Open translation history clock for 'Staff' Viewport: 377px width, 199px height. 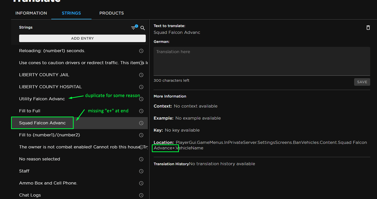[x=141, y=171]
